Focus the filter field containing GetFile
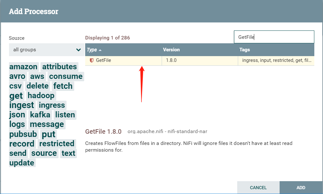 pyautogui.click(x=274, y=37)
